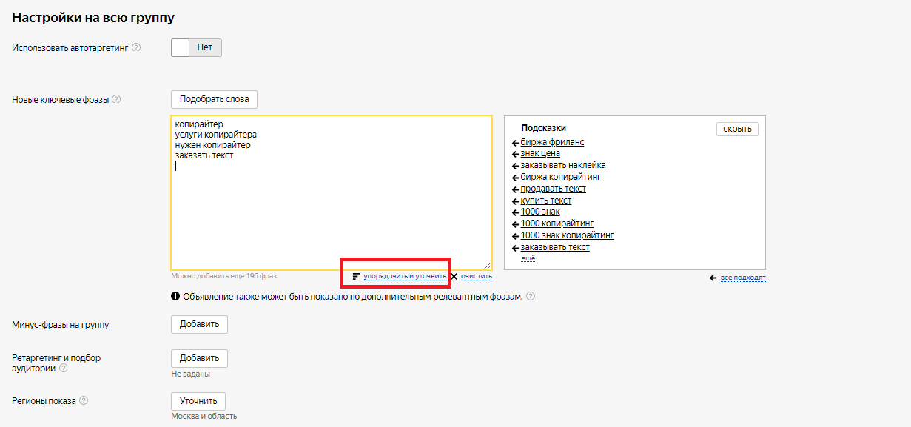The width and height of the screenshot is (911, 427).
Task: Click help icon next to Использовать автотаргетинг
Action: (x=136, y=47)
